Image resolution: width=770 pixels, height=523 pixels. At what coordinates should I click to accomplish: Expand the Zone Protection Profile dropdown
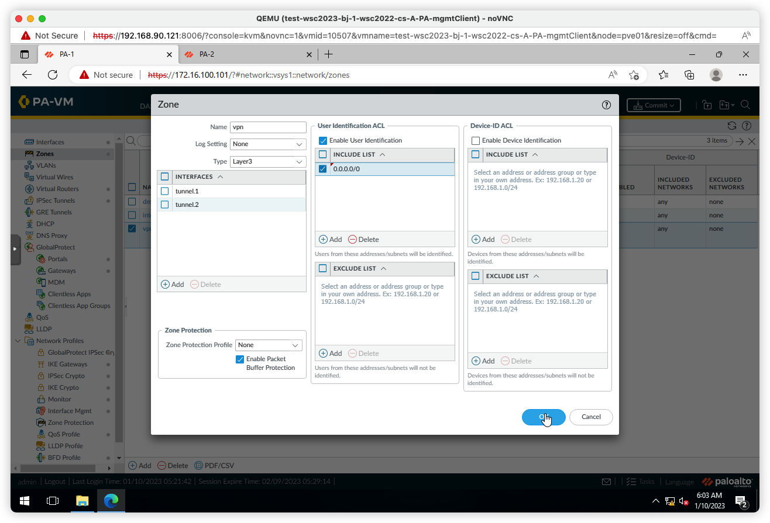(x=269, y=345)
